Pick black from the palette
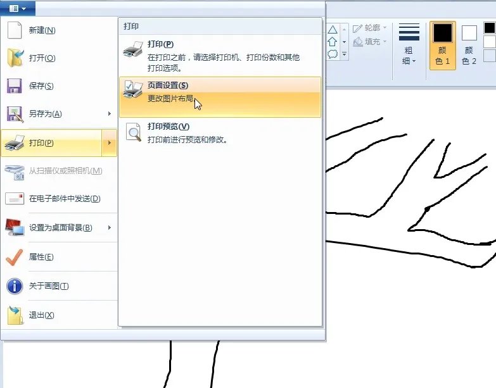Image resolution: width=496 pixels, height=388 pixels. (490, 28)
